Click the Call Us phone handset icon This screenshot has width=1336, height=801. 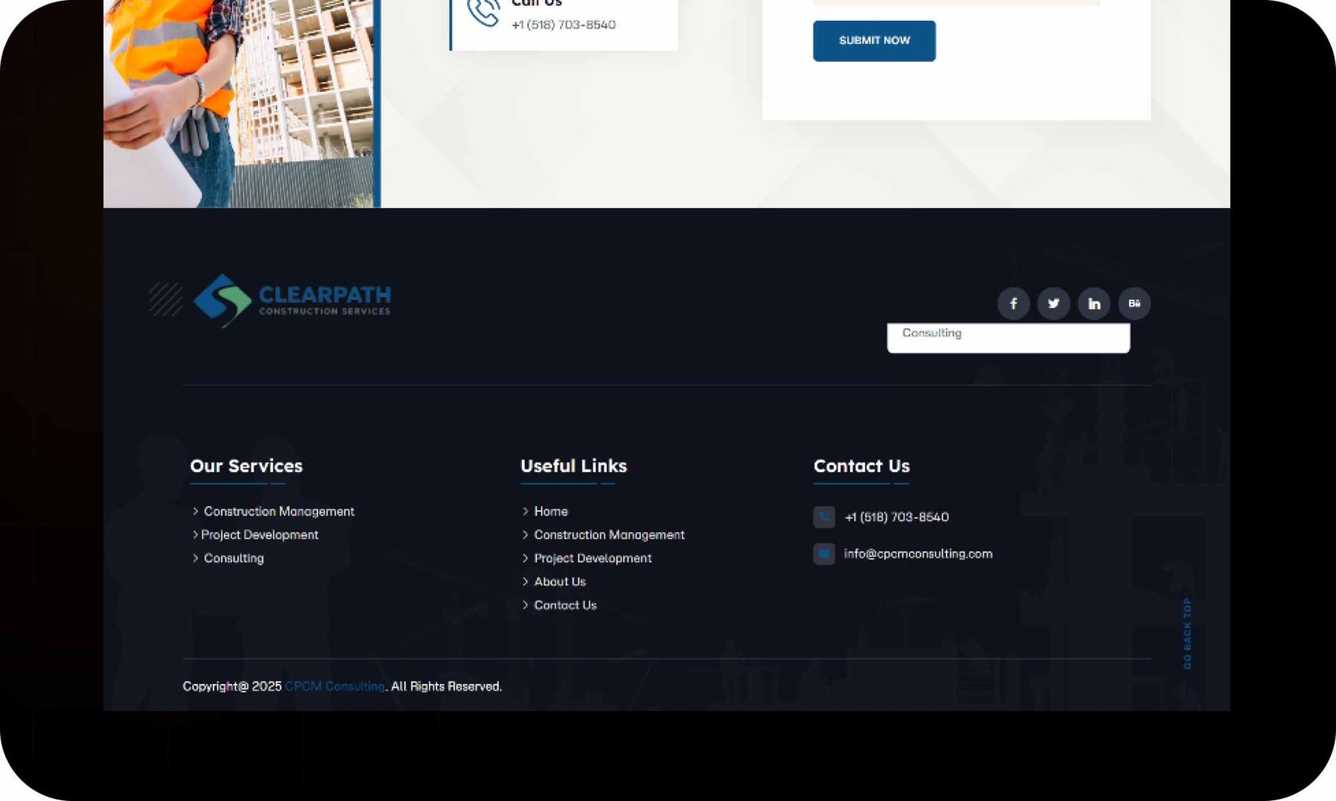coord(483,12)
